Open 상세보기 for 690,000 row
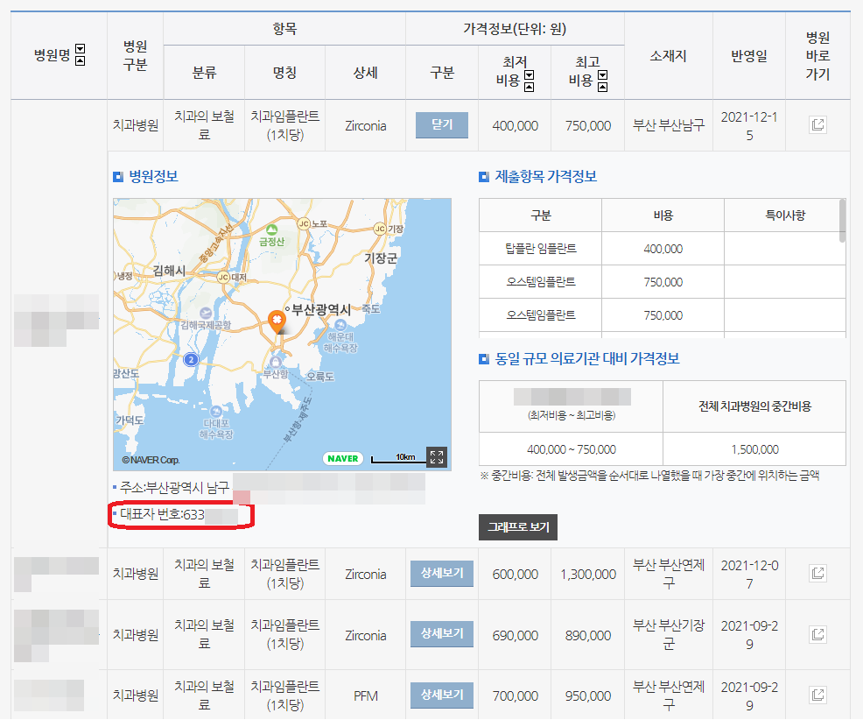863x720 pixels. [x=442, y=634]
